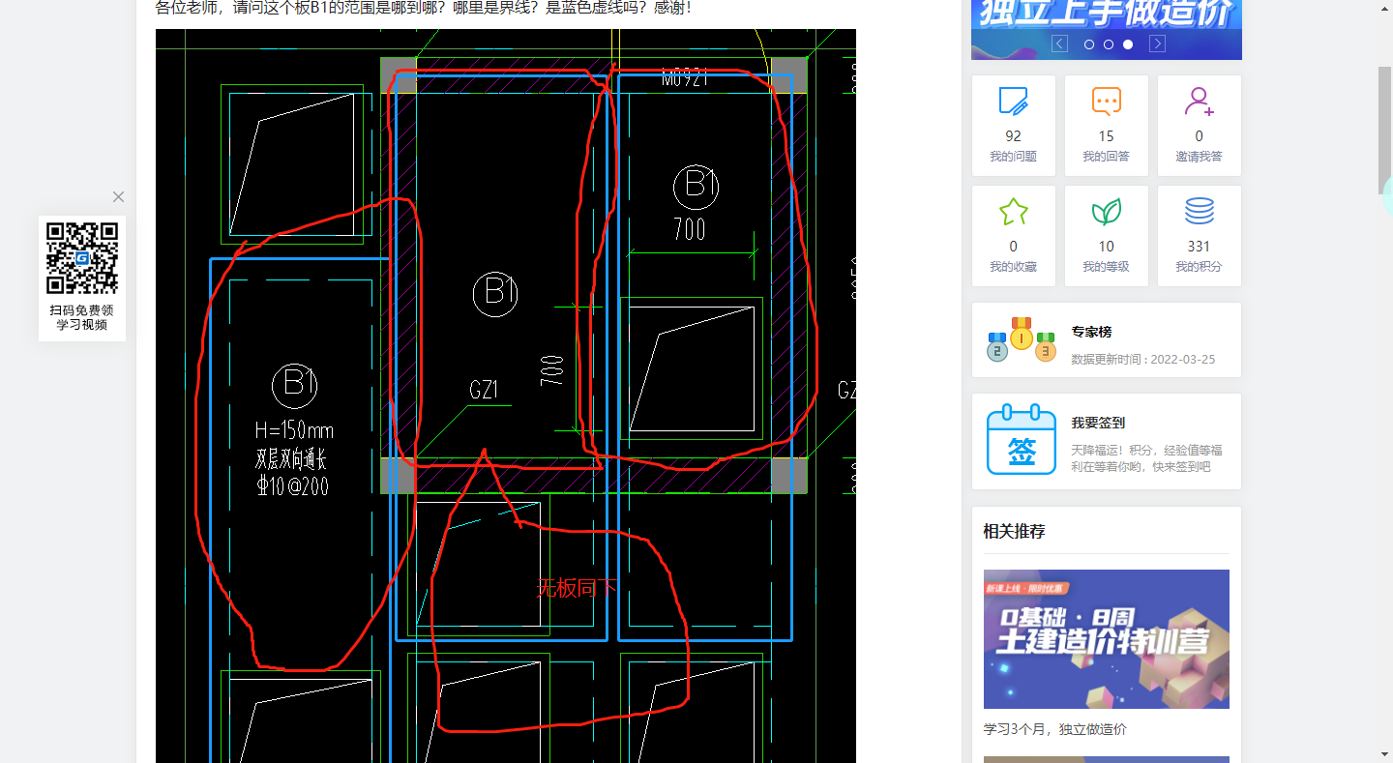Click the 相关推荐 heading

pos(1014,531)
